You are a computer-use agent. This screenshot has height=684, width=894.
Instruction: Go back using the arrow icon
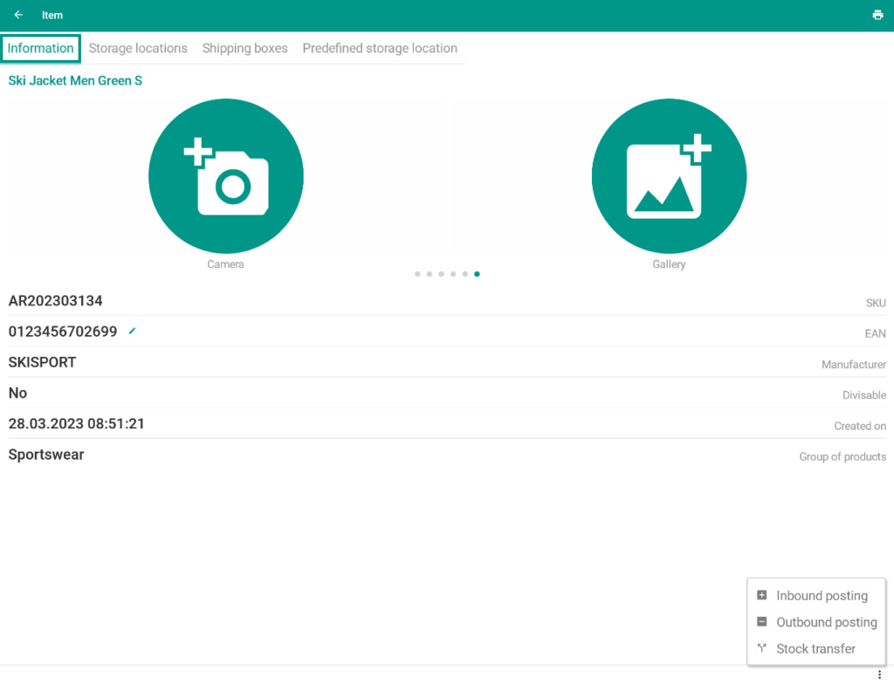18,15
